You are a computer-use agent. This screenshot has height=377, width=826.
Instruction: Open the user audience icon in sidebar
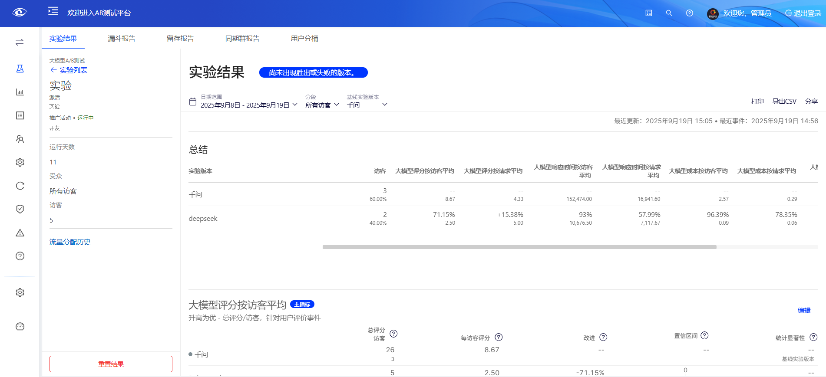click(x=20, y=139)
